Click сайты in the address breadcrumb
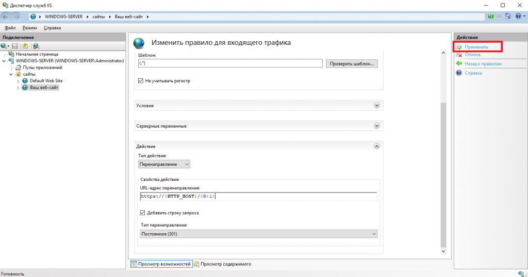This screenshot has width=528, height=277. pos(98,16)
